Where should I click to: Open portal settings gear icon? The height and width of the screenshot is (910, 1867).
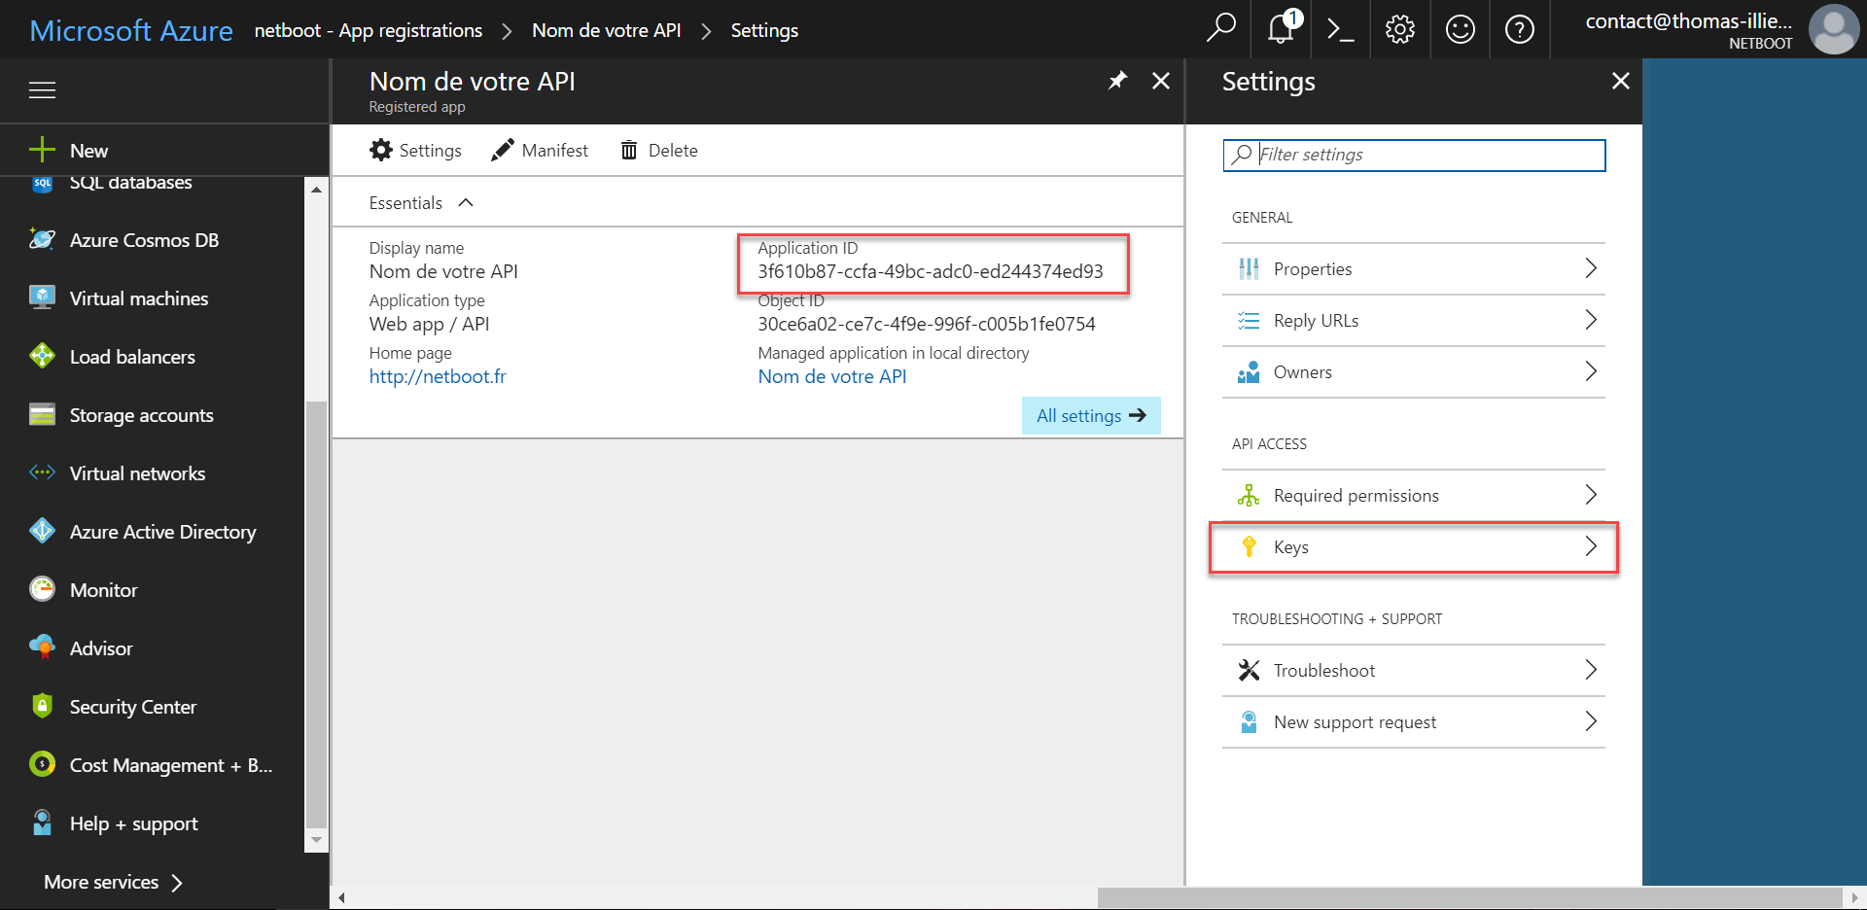pos(1400,30)
